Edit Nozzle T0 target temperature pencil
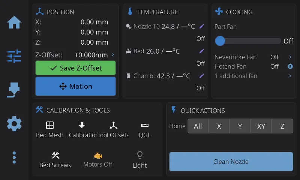 [202, 26]
